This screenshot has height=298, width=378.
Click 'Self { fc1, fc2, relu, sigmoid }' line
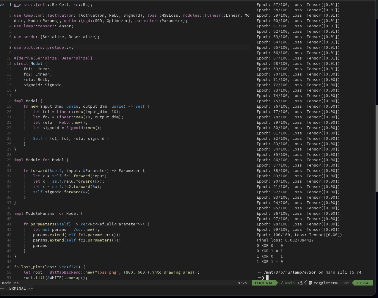[x=71, y=138]
